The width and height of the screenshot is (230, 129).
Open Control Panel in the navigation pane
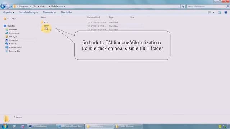(15, 47)
